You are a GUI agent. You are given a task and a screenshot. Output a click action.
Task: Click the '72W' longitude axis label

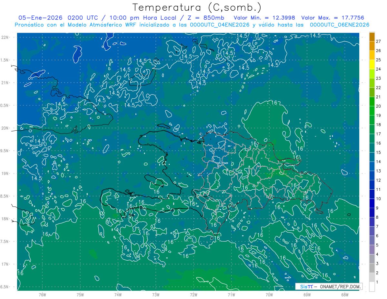(193, 294)
